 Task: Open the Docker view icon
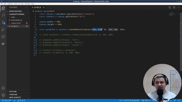click(3, 44)
